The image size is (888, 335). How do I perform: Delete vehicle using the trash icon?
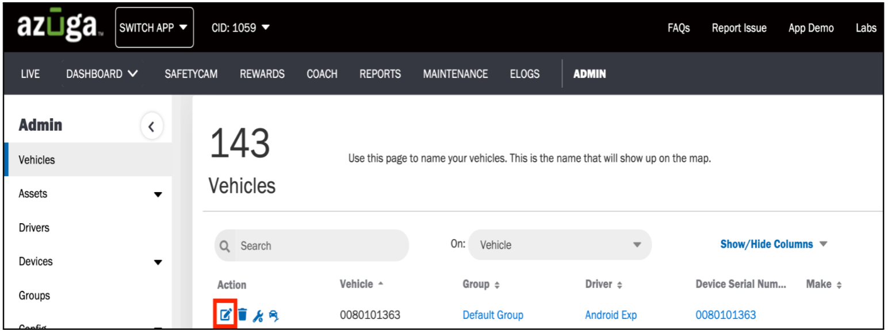coord(243,314)
